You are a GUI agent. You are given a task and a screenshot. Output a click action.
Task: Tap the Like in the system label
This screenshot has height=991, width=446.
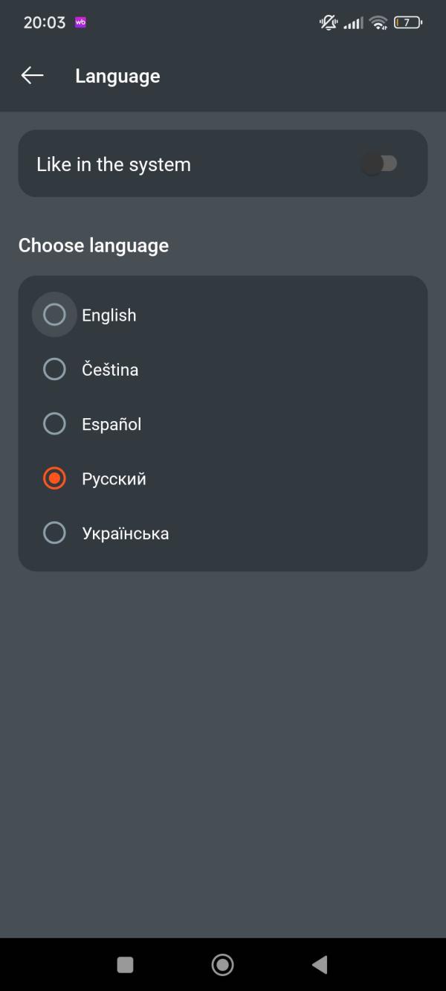(x=114, y=164)
